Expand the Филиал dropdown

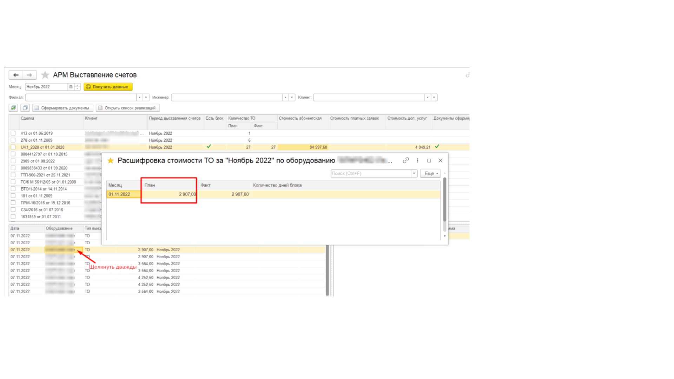(x=139, y=98)
